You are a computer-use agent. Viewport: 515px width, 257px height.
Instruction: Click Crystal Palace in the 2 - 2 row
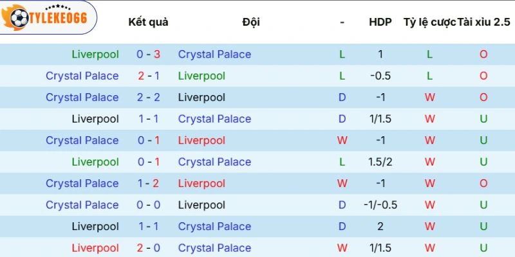(x=82, y=98)
